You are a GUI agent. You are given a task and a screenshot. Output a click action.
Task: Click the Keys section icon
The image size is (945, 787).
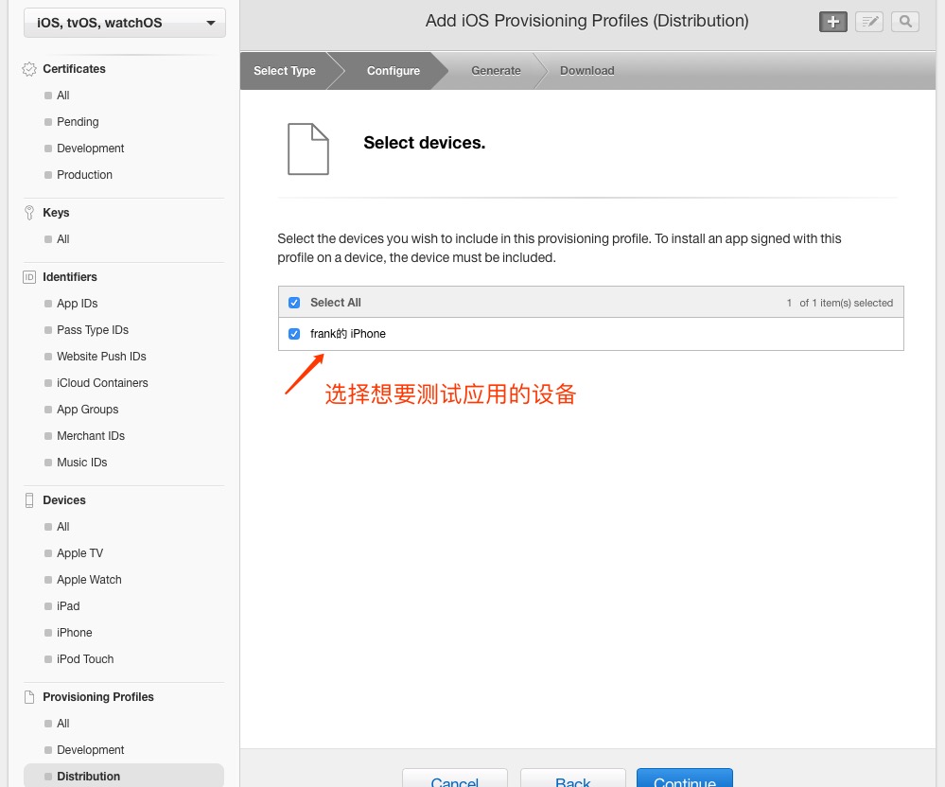point(29,213)
